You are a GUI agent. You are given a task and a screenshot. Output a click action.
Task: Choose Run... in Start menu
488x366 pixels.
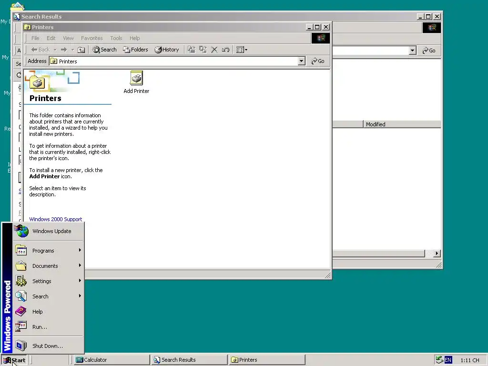48,327
